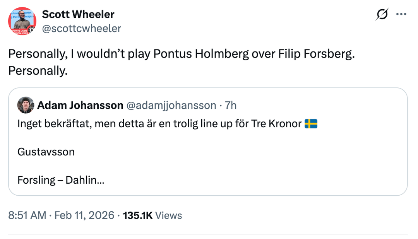
Task: Click Adam Johansson's small avatar
Action: 26,105
